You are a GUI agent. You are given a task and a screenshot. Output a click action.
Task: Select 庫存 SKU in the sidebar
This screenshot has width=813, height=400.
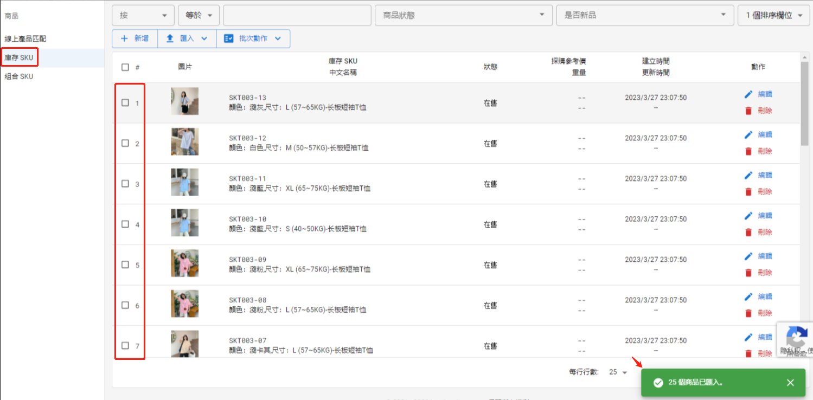[19, 57]
